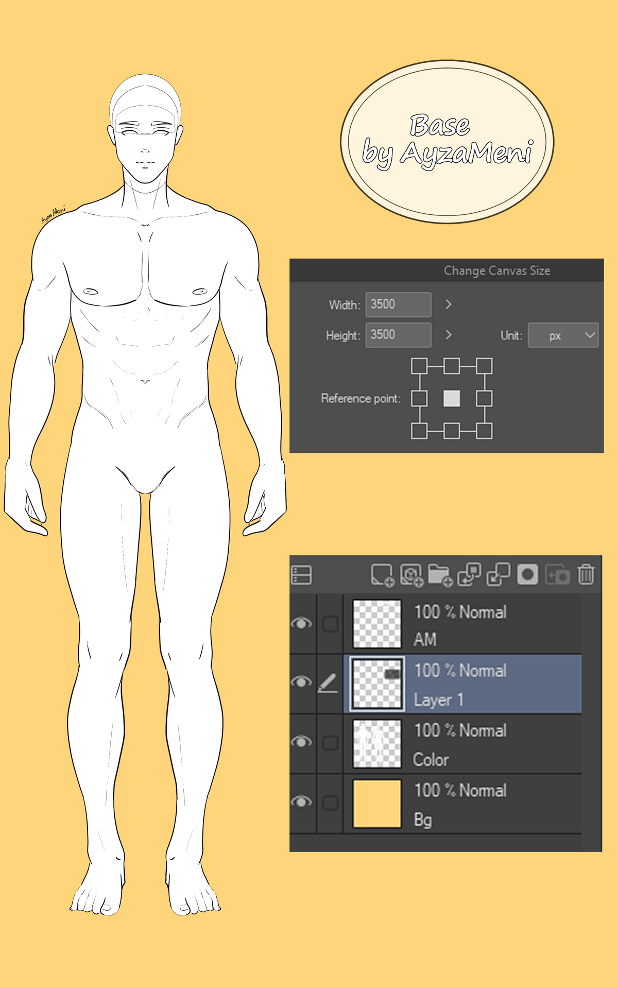Viewport: 618px width, 987px height.
Task: Click the Bg layer yellow thumbnail
Action: pos(377,804)
